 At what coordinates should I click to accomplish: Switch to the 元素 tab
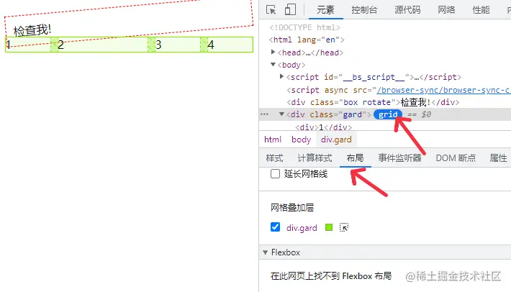click(x=325, y=10)
